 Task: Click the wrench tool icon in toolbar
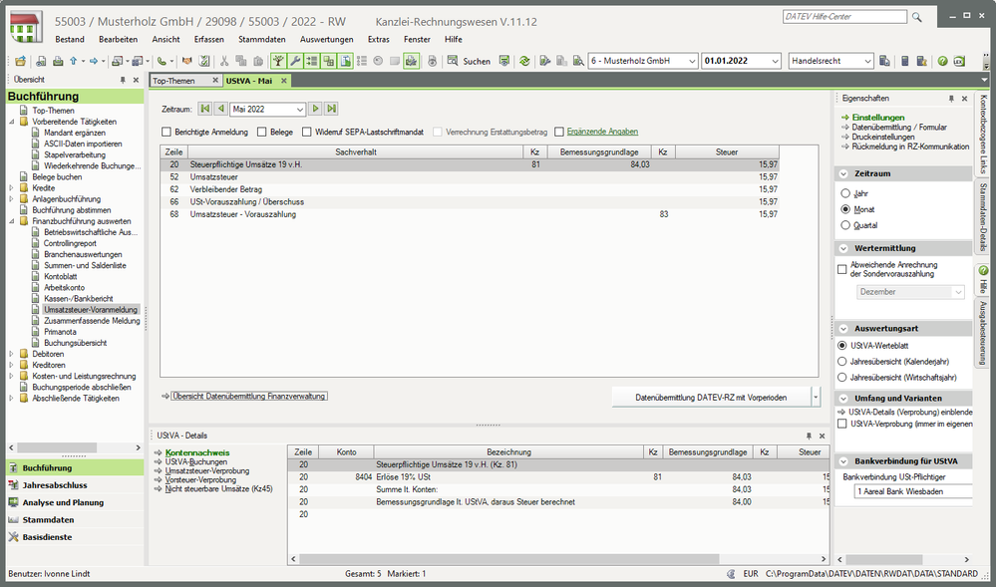click(295, 61)
